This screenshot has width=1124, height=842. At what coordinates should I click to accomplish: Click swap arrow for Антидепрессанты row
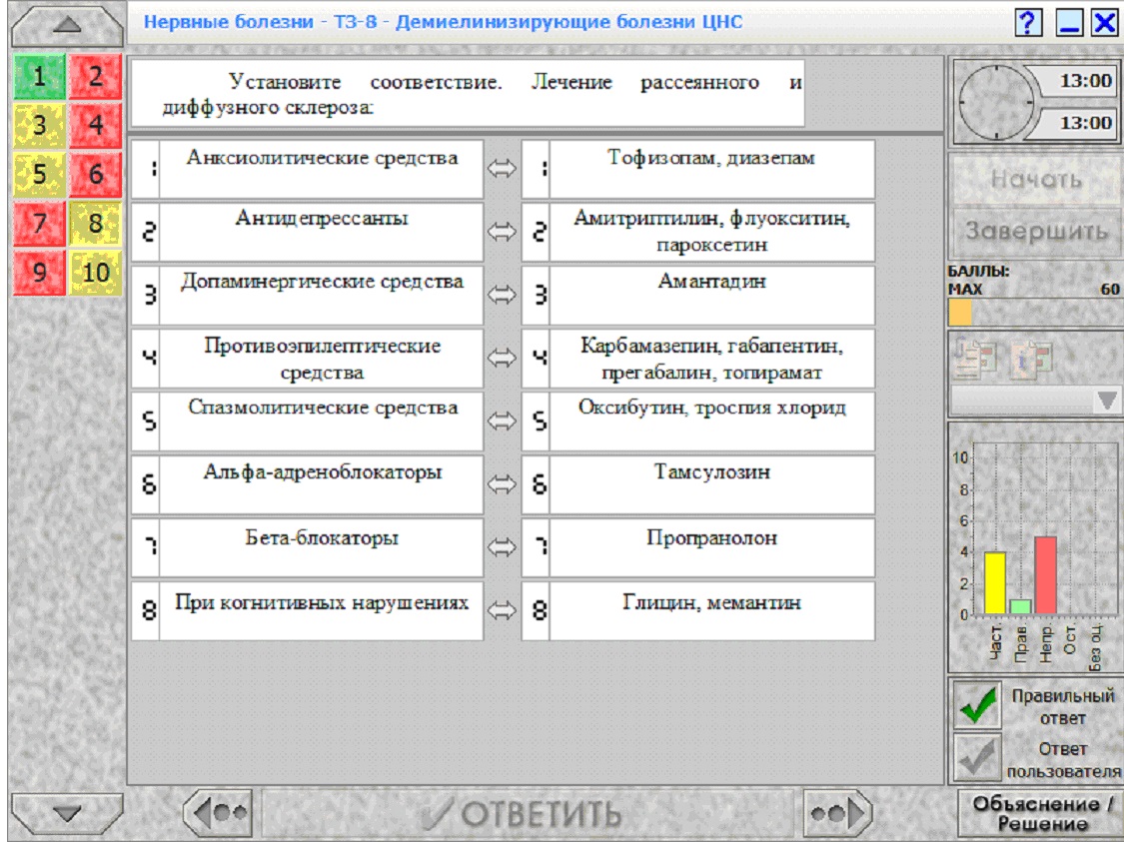point(502,232)
